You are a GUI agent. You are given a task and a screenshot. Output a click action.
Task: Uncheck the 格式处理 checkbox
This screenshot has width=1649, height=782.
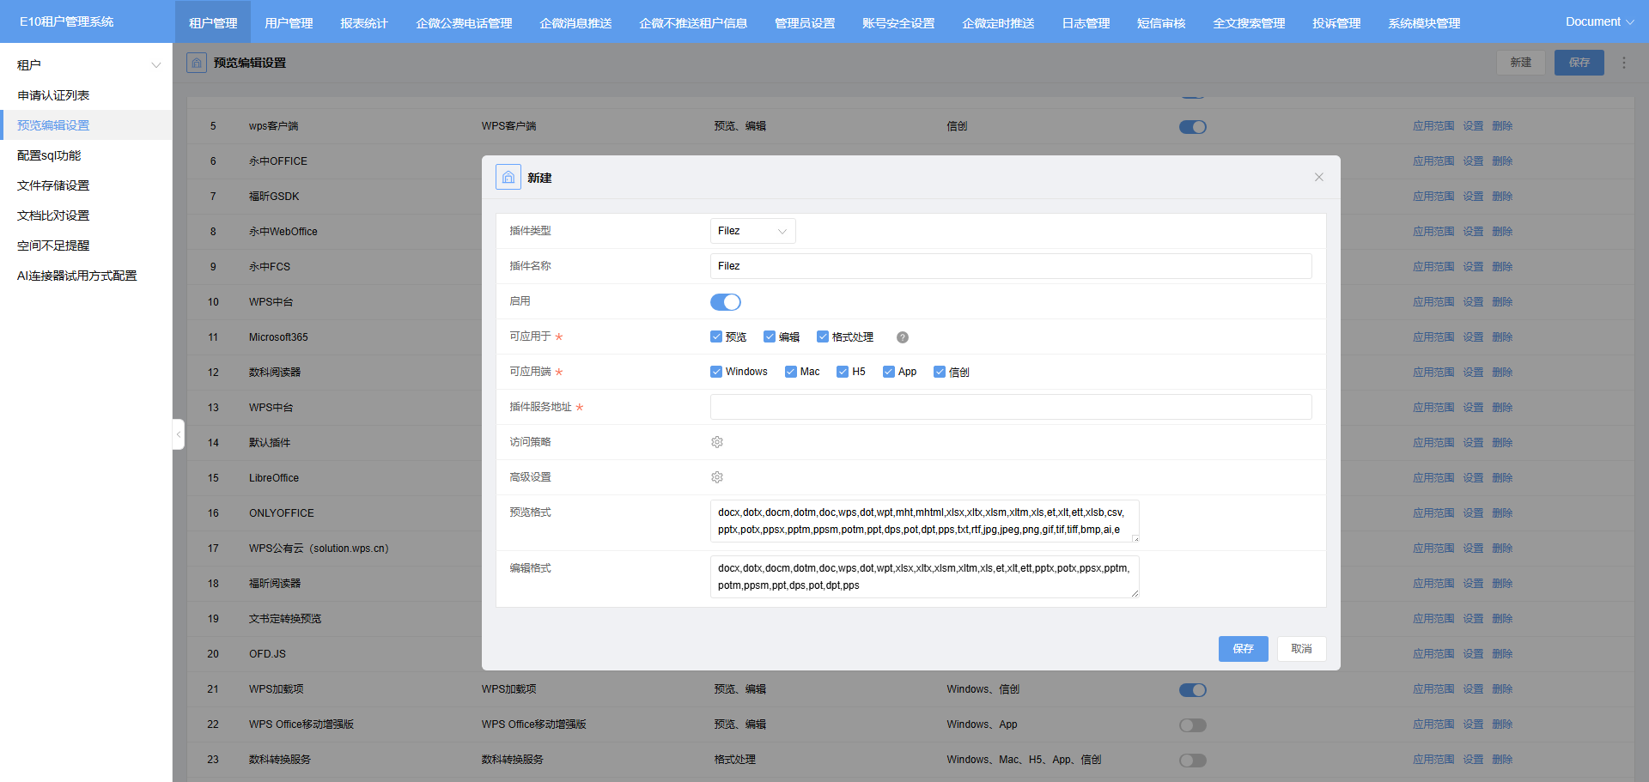point(823,336)
